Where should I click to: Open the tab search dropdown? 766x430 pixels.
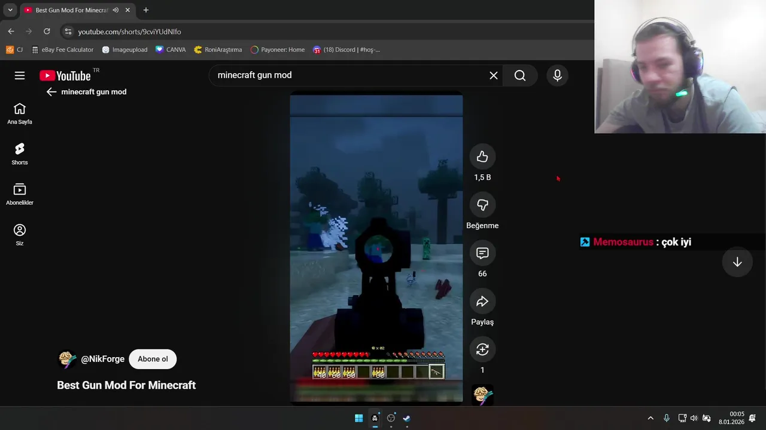pyautogui.click(x=10, y=10)
